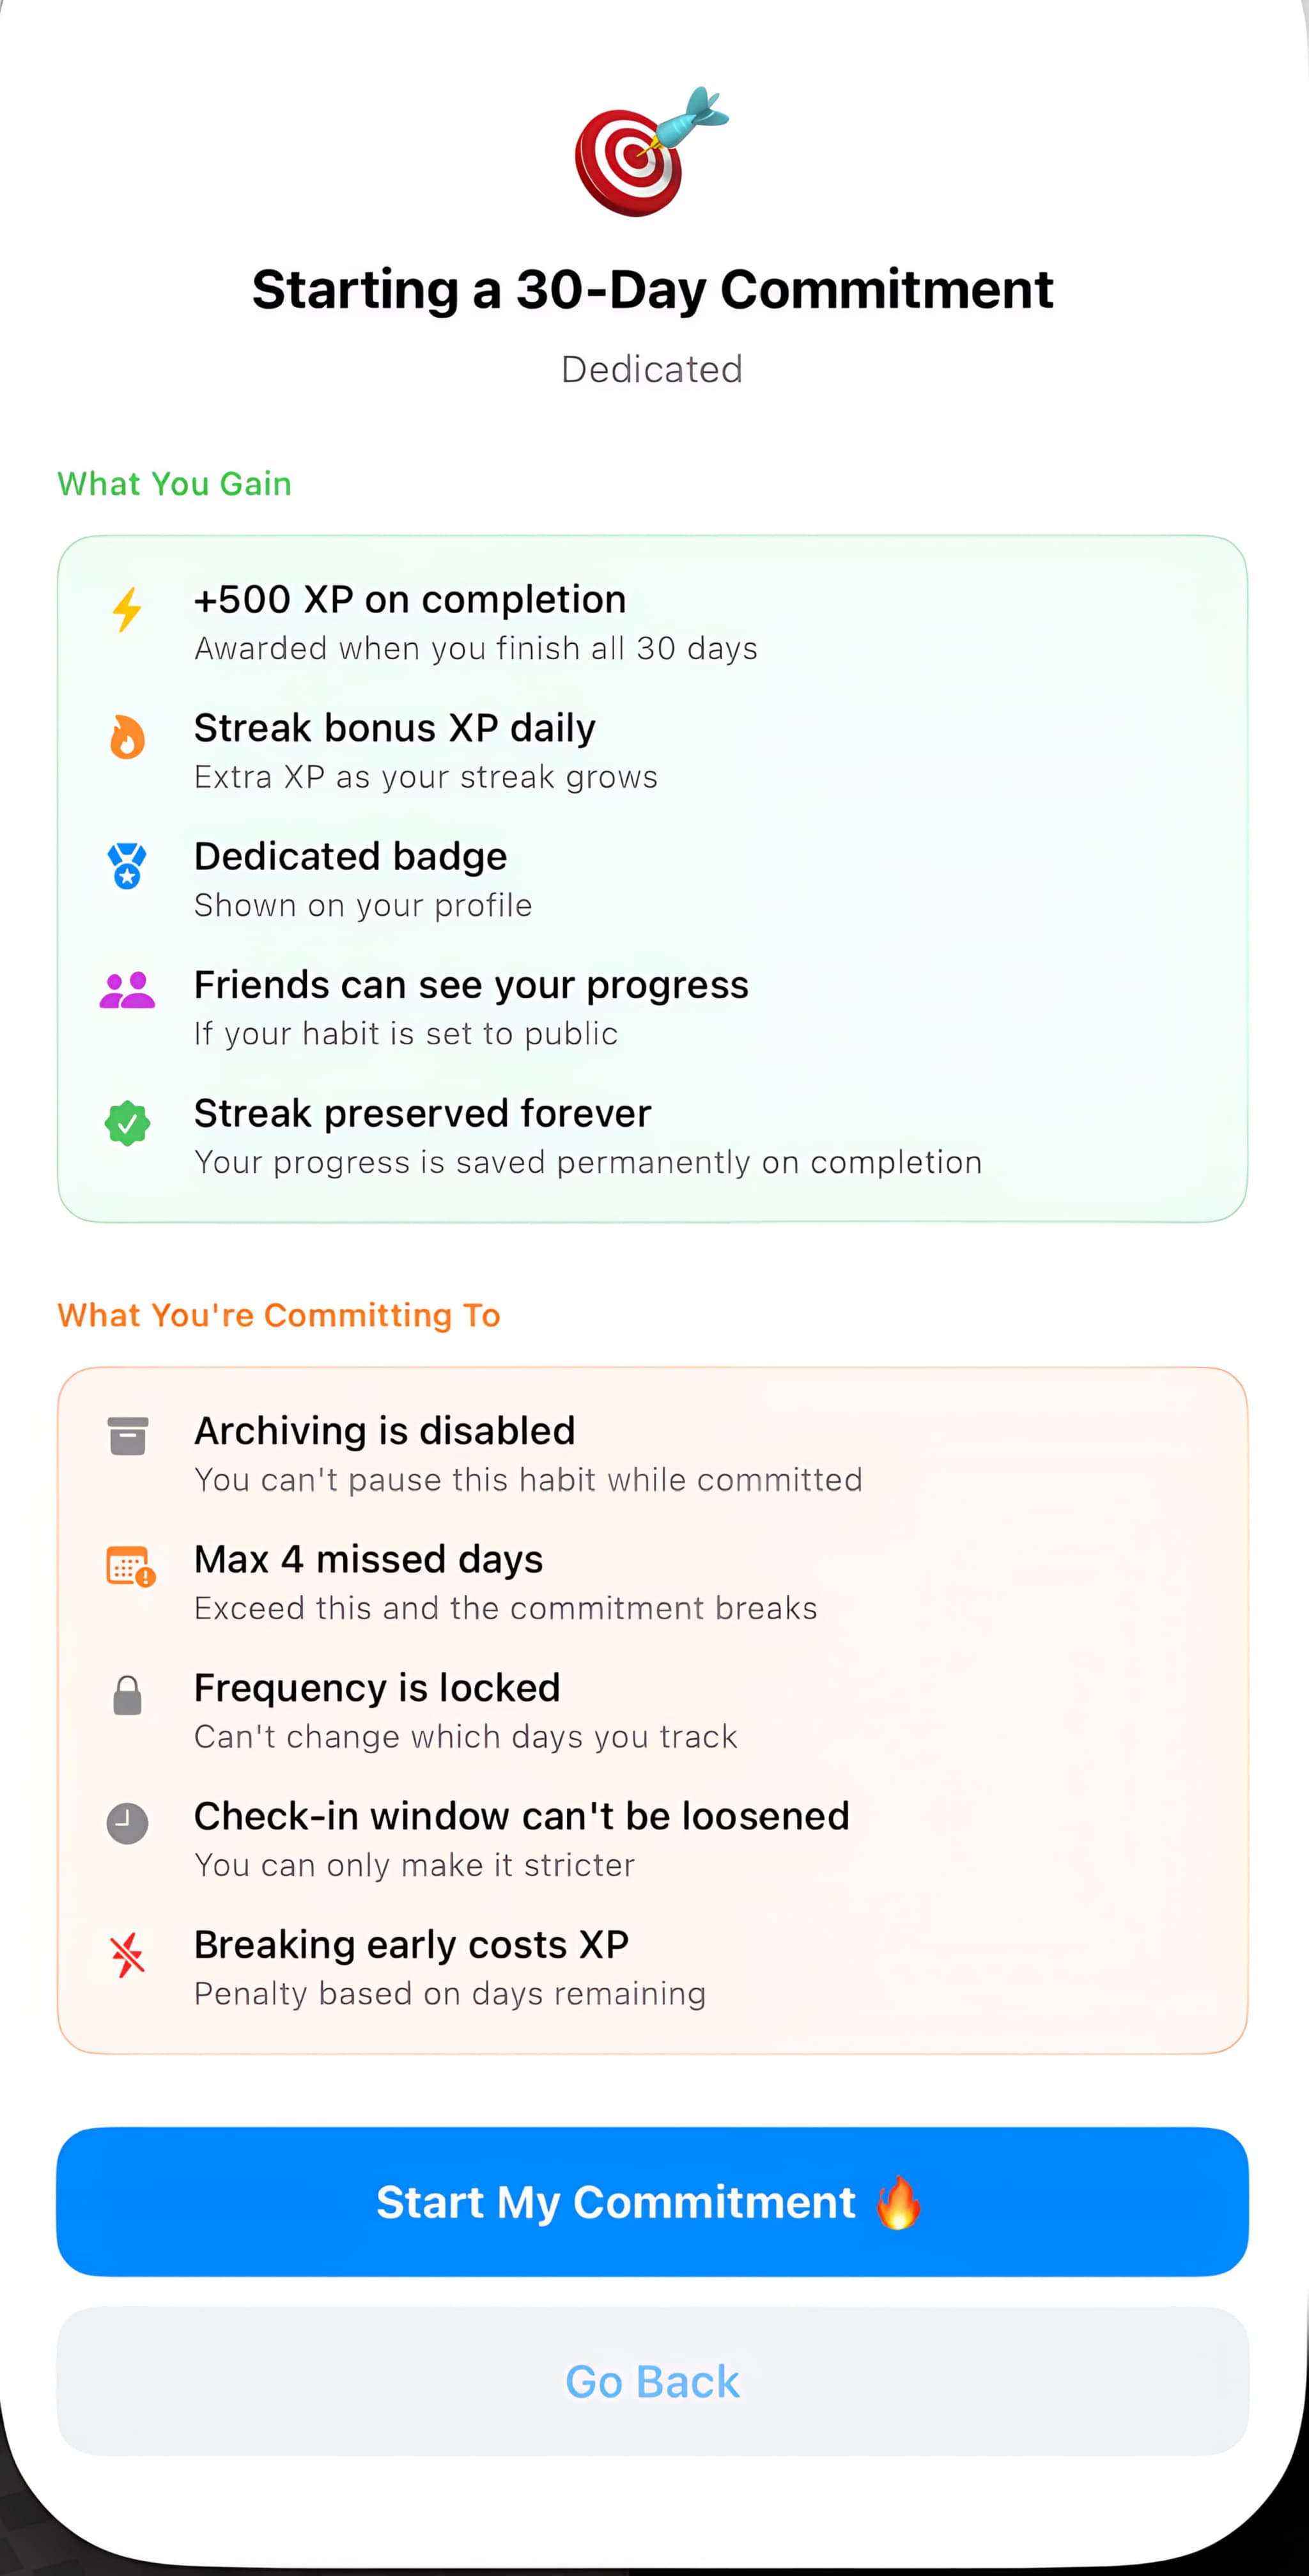Tap the Streak preserved forever item
This screenshot has height=2576, width=1309.
pos(652,1136)
